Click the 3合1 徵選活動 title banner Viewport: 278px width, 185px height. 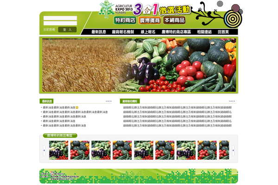(162, 9)
